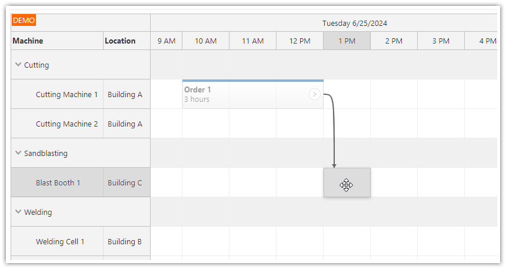Click the Machine column header
The image size is (506, 269).
coord(56,41)
